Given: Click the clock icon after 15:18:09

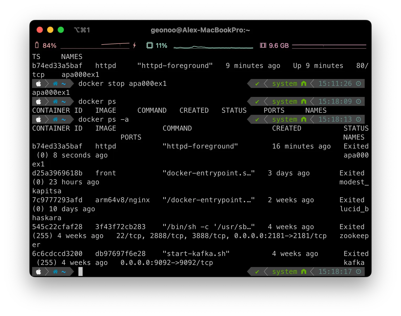Looking at the screenshot, I should tap(358, 102).
